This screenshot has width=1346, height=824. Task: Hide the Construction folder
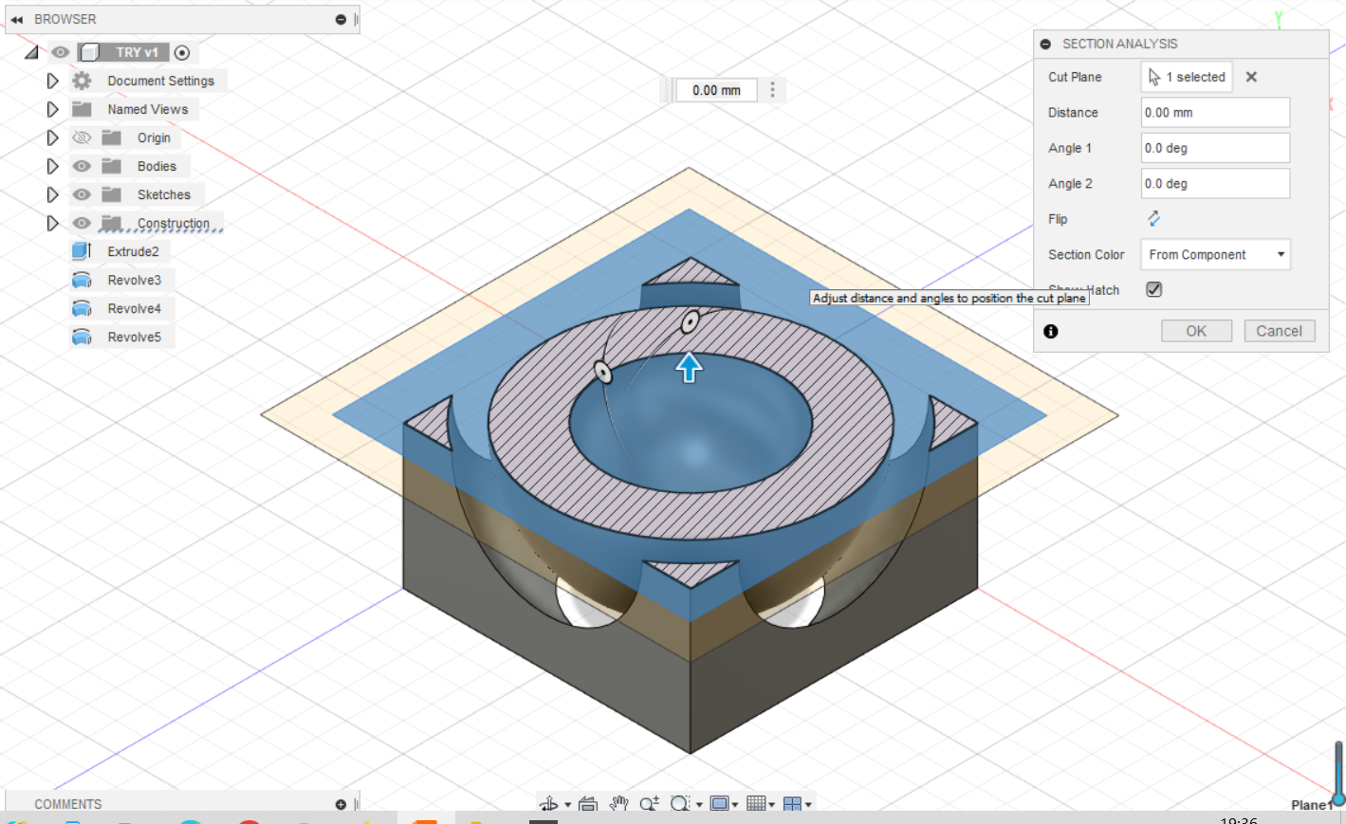(83, 223)
